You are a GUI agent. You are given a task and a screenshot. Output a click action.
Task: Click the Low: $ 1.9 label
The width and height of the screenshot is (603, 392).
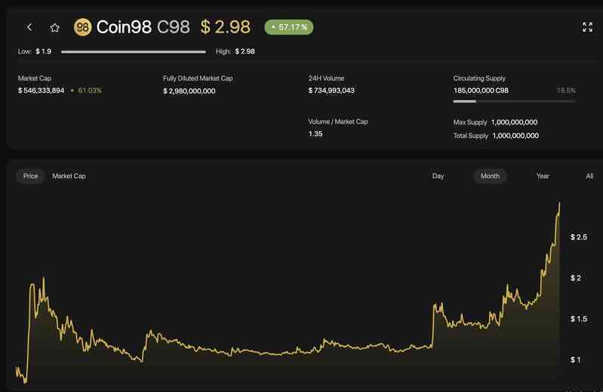coord(35,51)
